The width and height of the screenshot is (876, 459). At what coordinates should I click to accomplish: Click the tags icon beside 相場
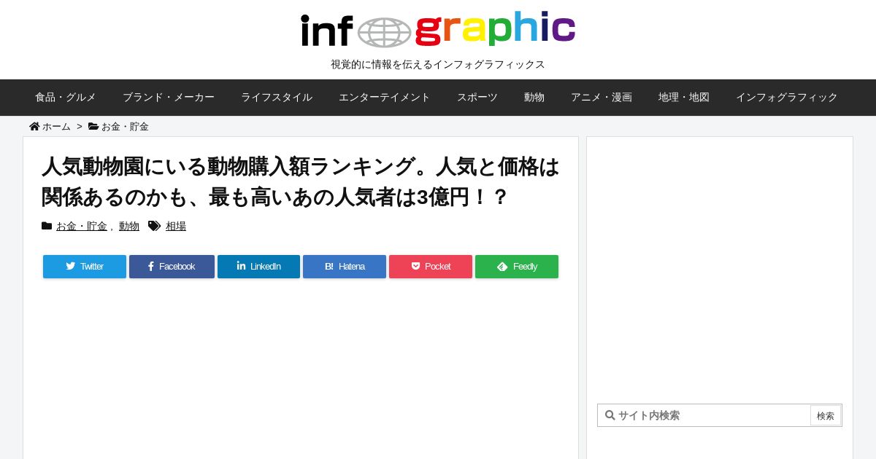point(154,226)
